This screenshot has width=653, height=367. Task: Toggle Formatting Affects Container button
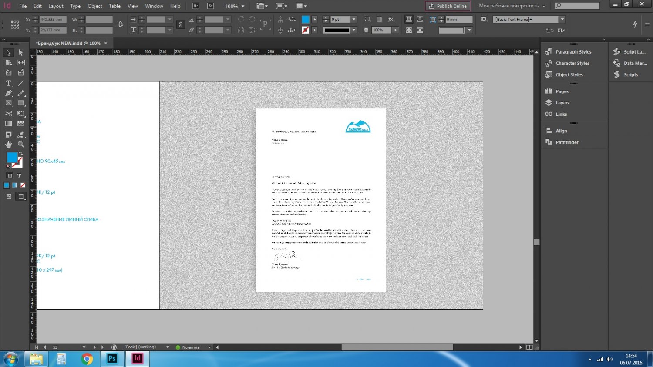click(x=10, y=176)
